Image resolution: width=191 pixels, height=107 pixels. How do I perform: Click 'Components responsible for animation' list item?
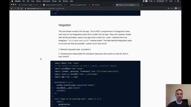pyautogui.click(x=93, y=55)
